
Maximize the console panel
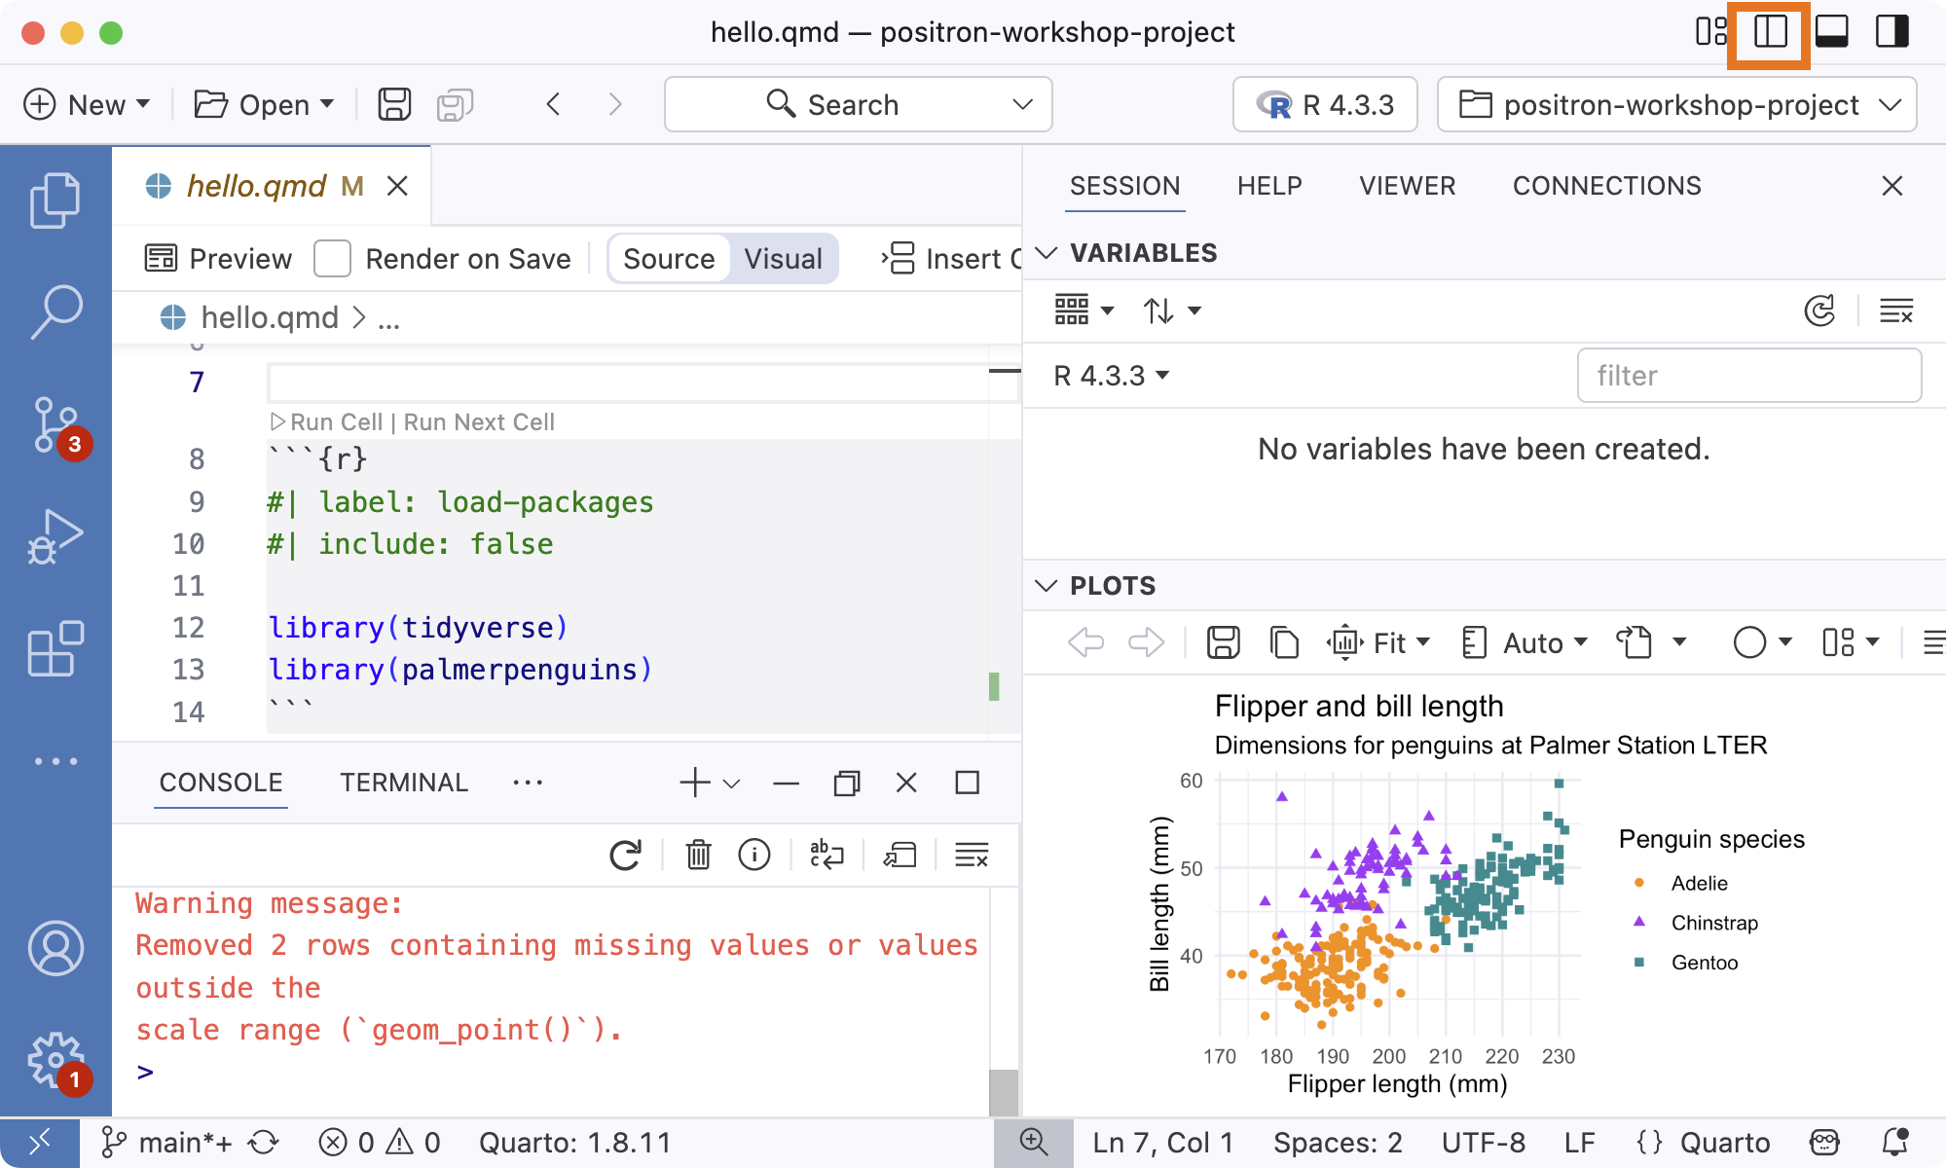point(967,783)
